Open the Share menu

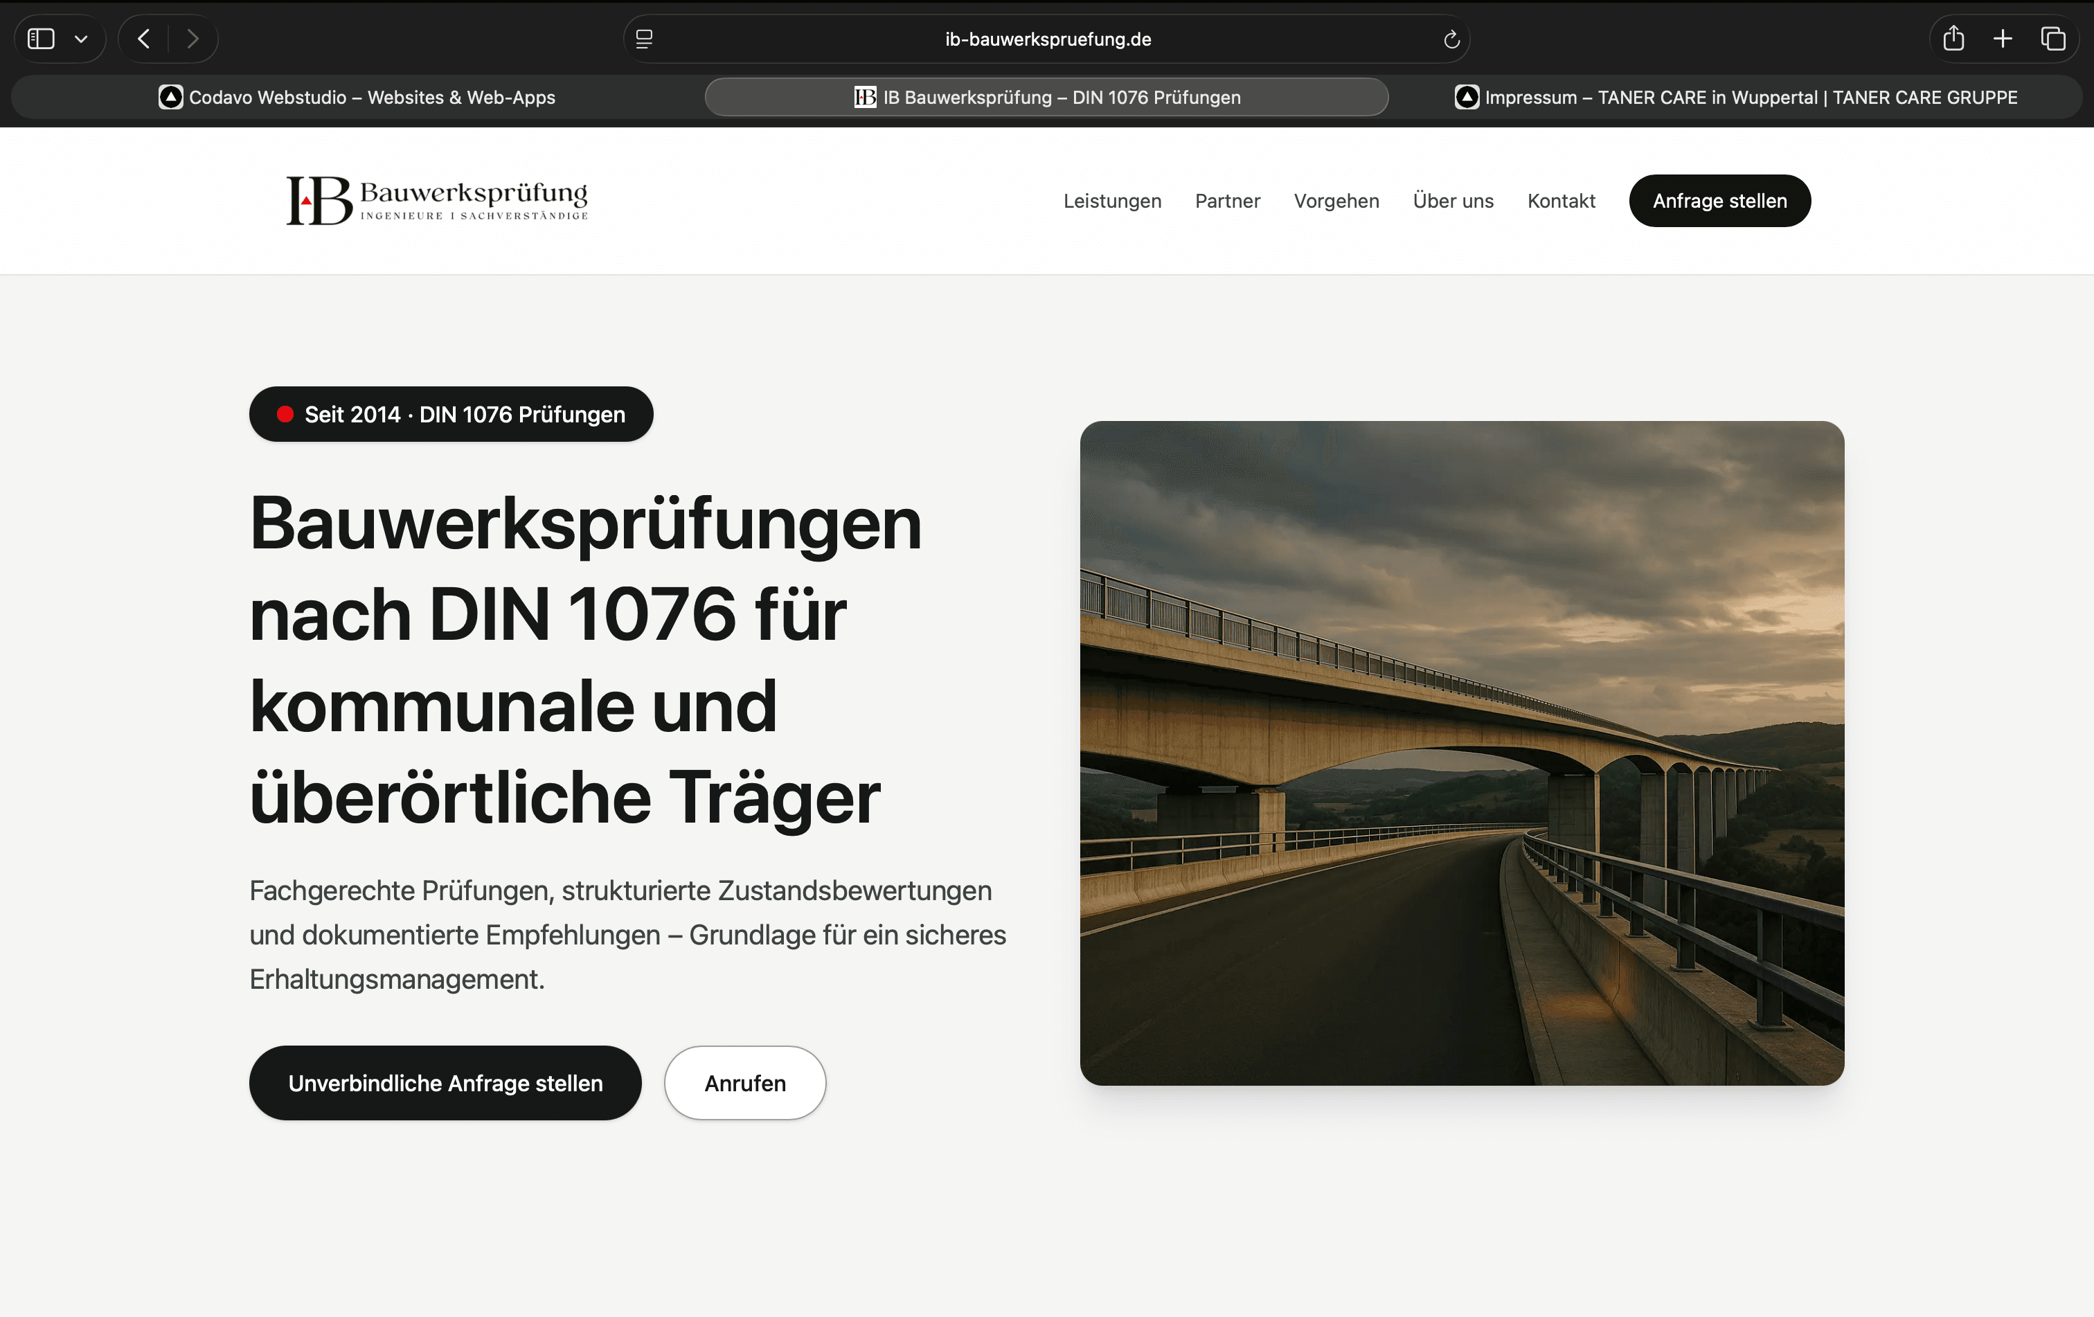click(x=1953, y=38)
